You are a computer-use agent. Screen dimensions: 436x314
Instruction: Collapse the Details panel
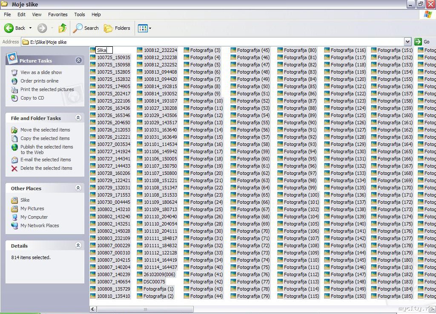[78, 245]
